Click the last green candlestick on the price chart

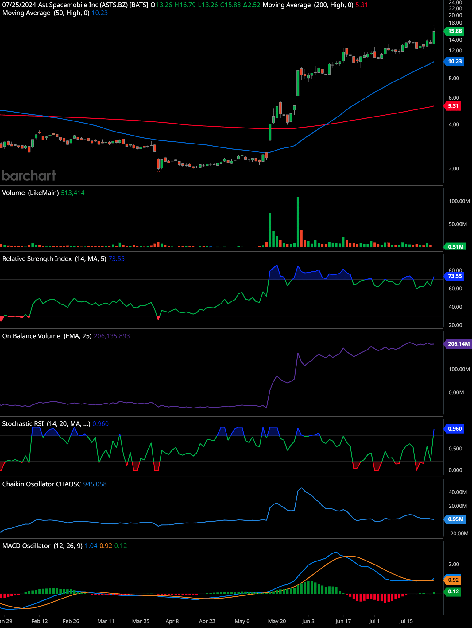point(434,37)
